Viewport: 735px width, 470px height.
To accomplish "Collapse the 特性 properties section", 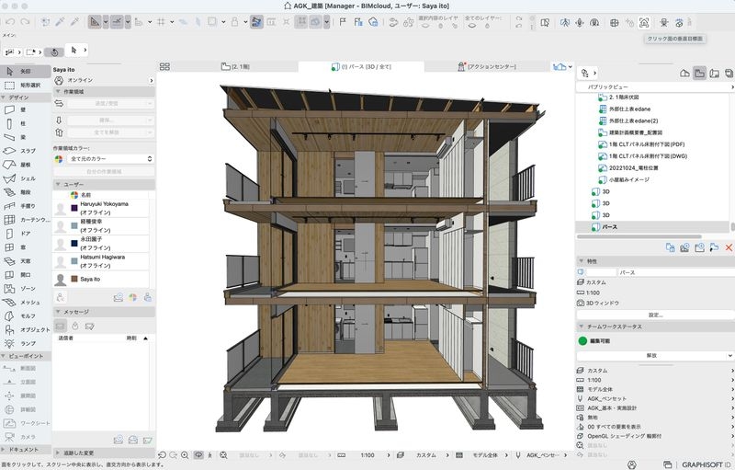I will tap(582, 261).
